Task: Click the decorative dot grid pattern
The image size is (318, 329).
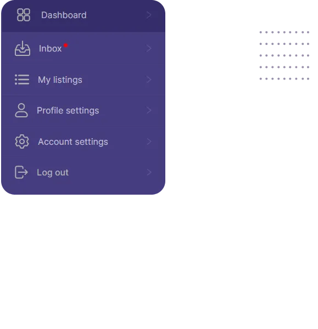Action: pyautogui.click(x=284, y=55)
